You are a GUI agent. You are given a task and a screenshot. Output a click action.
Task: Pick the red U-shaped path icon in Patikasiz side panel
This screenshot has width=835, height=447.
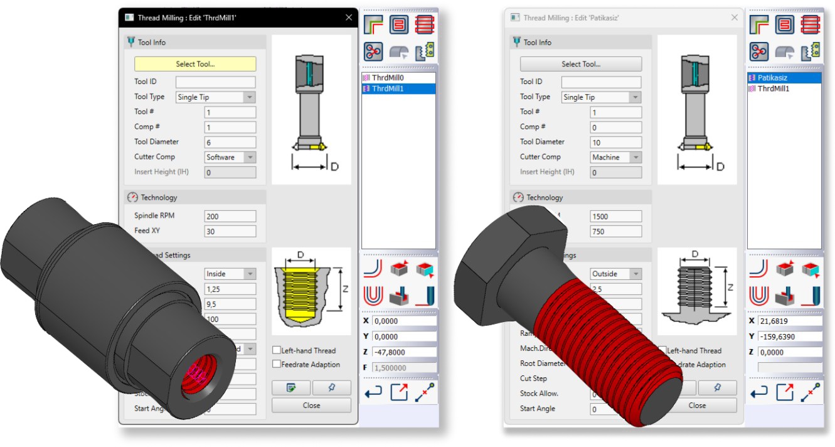[x=759, y=294]
